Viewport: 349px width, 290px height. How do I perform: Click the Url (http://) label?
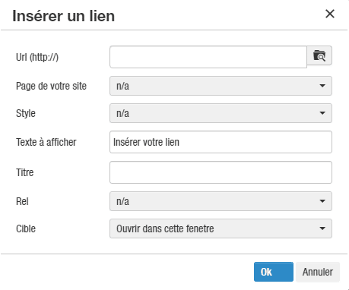point(37,57)
